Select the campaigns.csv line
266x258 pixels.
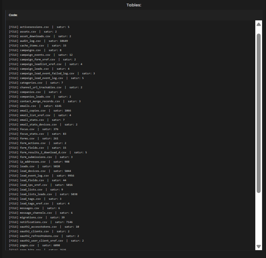[x=35, y=50]
